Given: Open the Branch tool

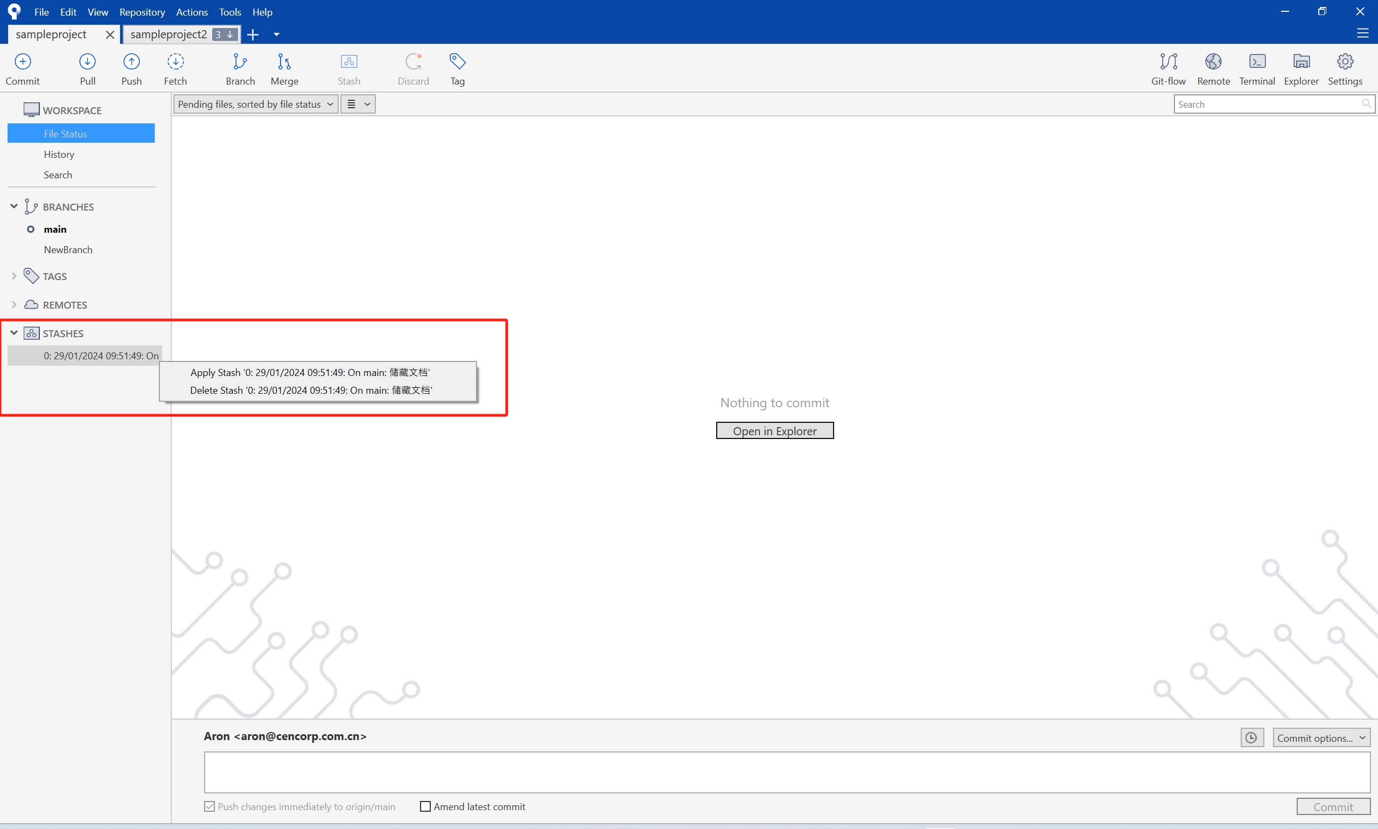Looking at the screenshot, I should coord(240,68).
